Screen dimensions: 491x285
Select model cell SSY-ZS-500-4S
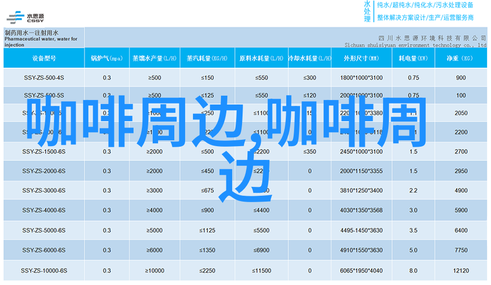pos(44,78)
